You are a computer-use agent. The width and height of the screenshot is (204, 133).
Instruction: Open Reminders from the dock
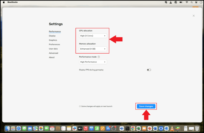(x=63, y=129)
